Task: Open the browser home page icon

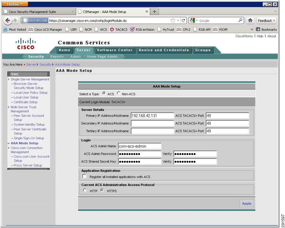Action: [250, 20]
